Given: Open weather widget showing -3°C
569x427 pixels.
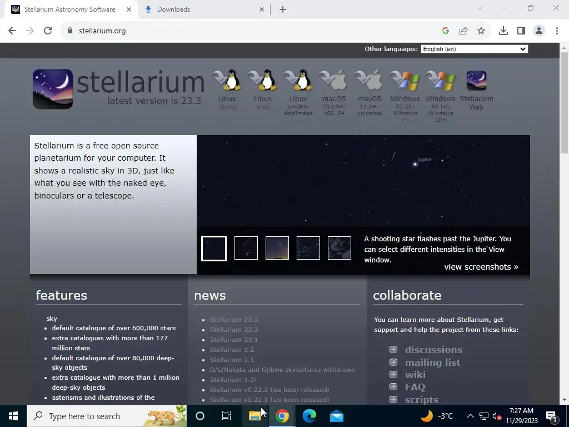Looking at the screenshot, I should [x=437, y=416].
